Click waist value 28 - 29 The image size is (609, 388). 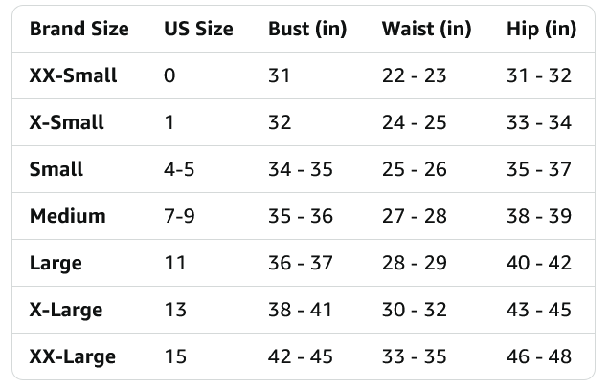pos(414,263)
